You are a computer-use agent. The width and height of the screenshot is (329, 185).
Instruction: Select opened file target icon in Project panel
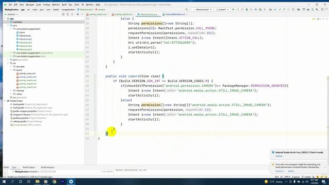(63, 14)
